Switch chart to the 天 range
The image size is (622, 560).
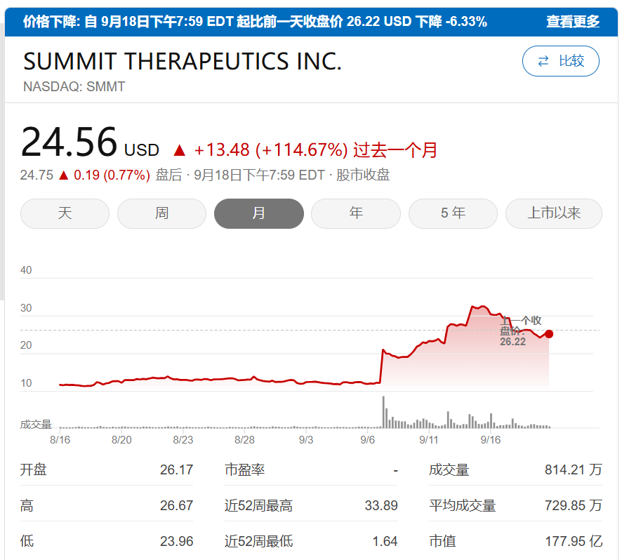[65, 213]
